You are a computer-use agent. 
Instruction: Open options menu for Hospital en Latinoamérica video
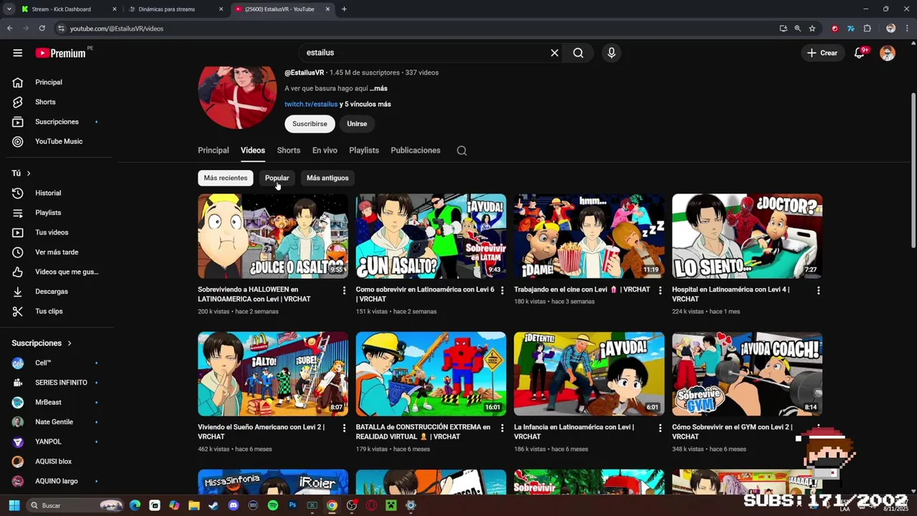(818, 290)
